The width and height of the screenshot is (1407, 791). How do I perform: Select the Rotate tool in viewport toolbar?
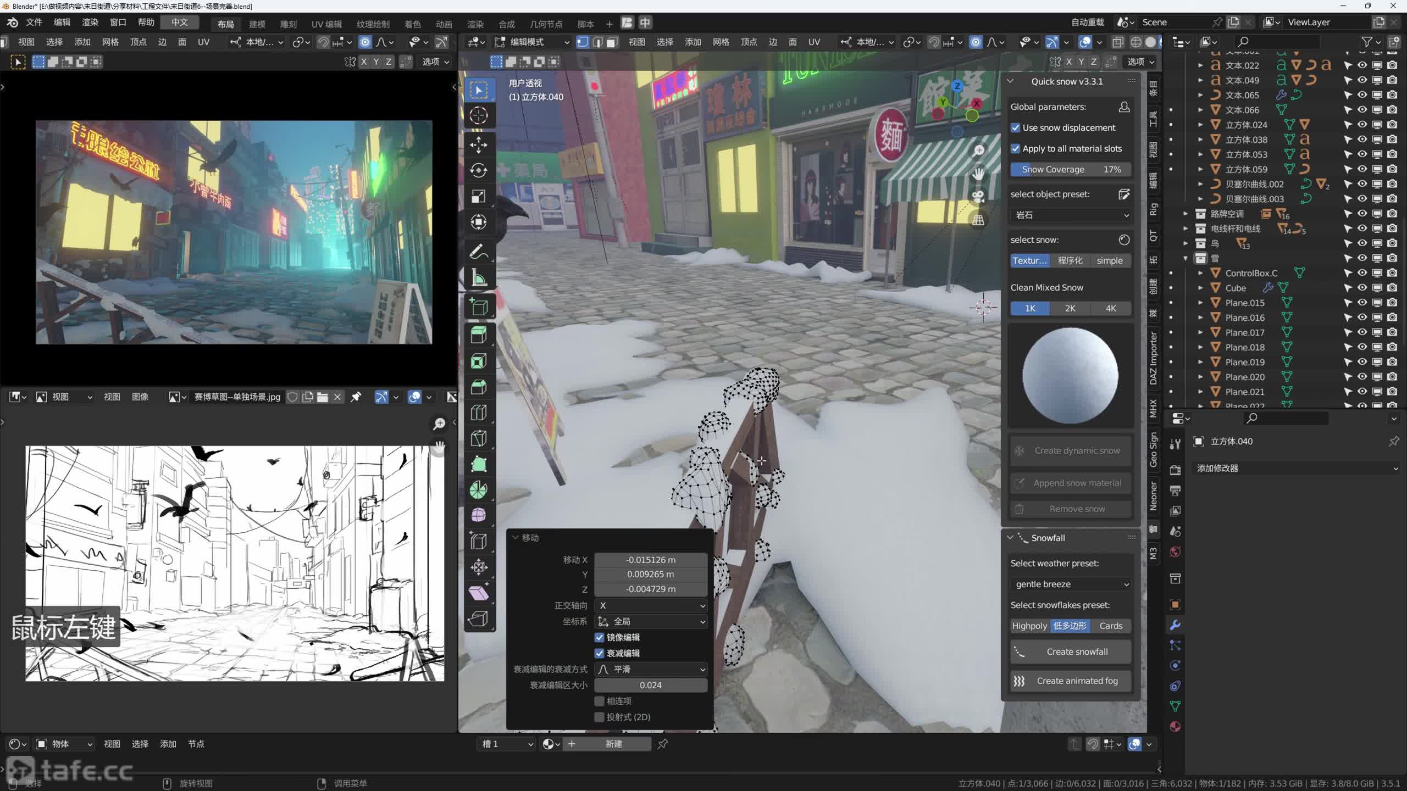pyautogui.click(x=479, y=171)
